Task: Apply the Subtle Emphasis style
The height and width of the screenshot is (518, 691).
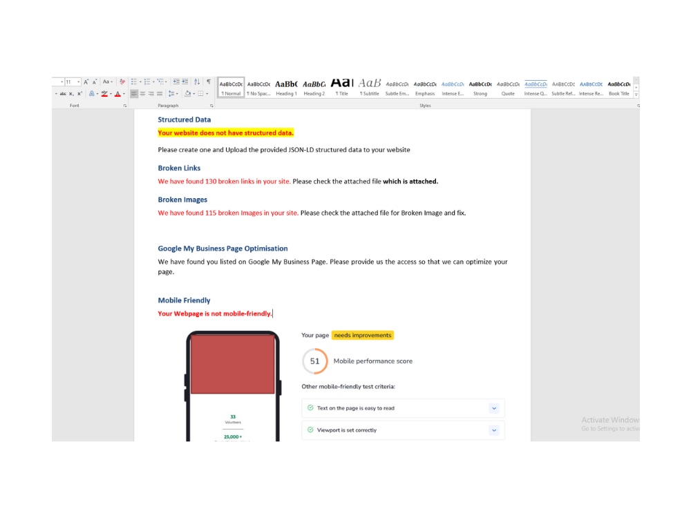Action: click(397, 87)
